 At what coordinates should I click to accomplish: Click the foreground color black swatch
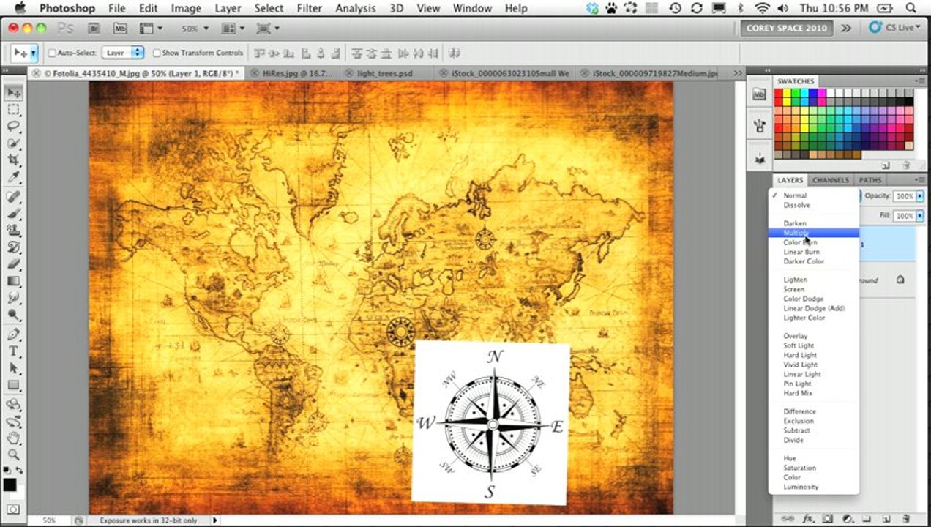point(10,485)
